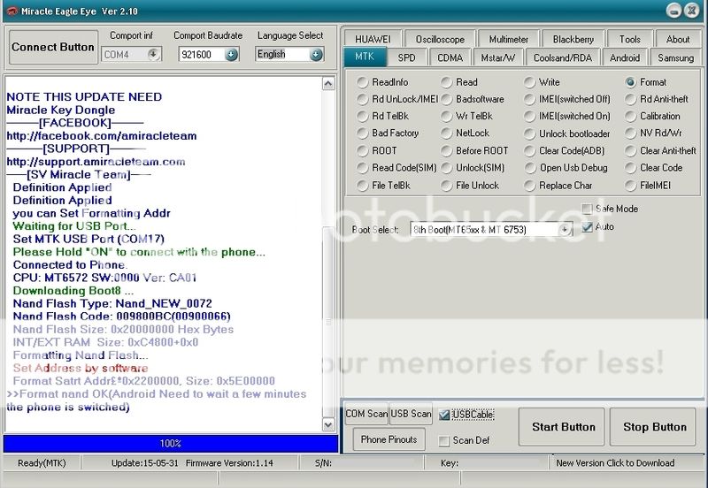Open Phone Pinouts
708x488 pixels.
click(389, 439)
